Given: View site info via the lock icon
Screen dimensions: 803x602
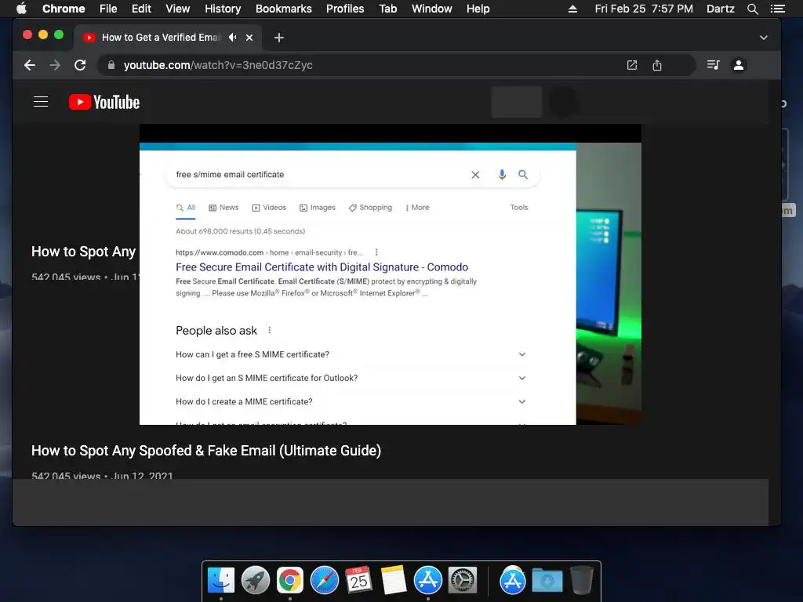Looking at the screenshot, I should (111, 65).
